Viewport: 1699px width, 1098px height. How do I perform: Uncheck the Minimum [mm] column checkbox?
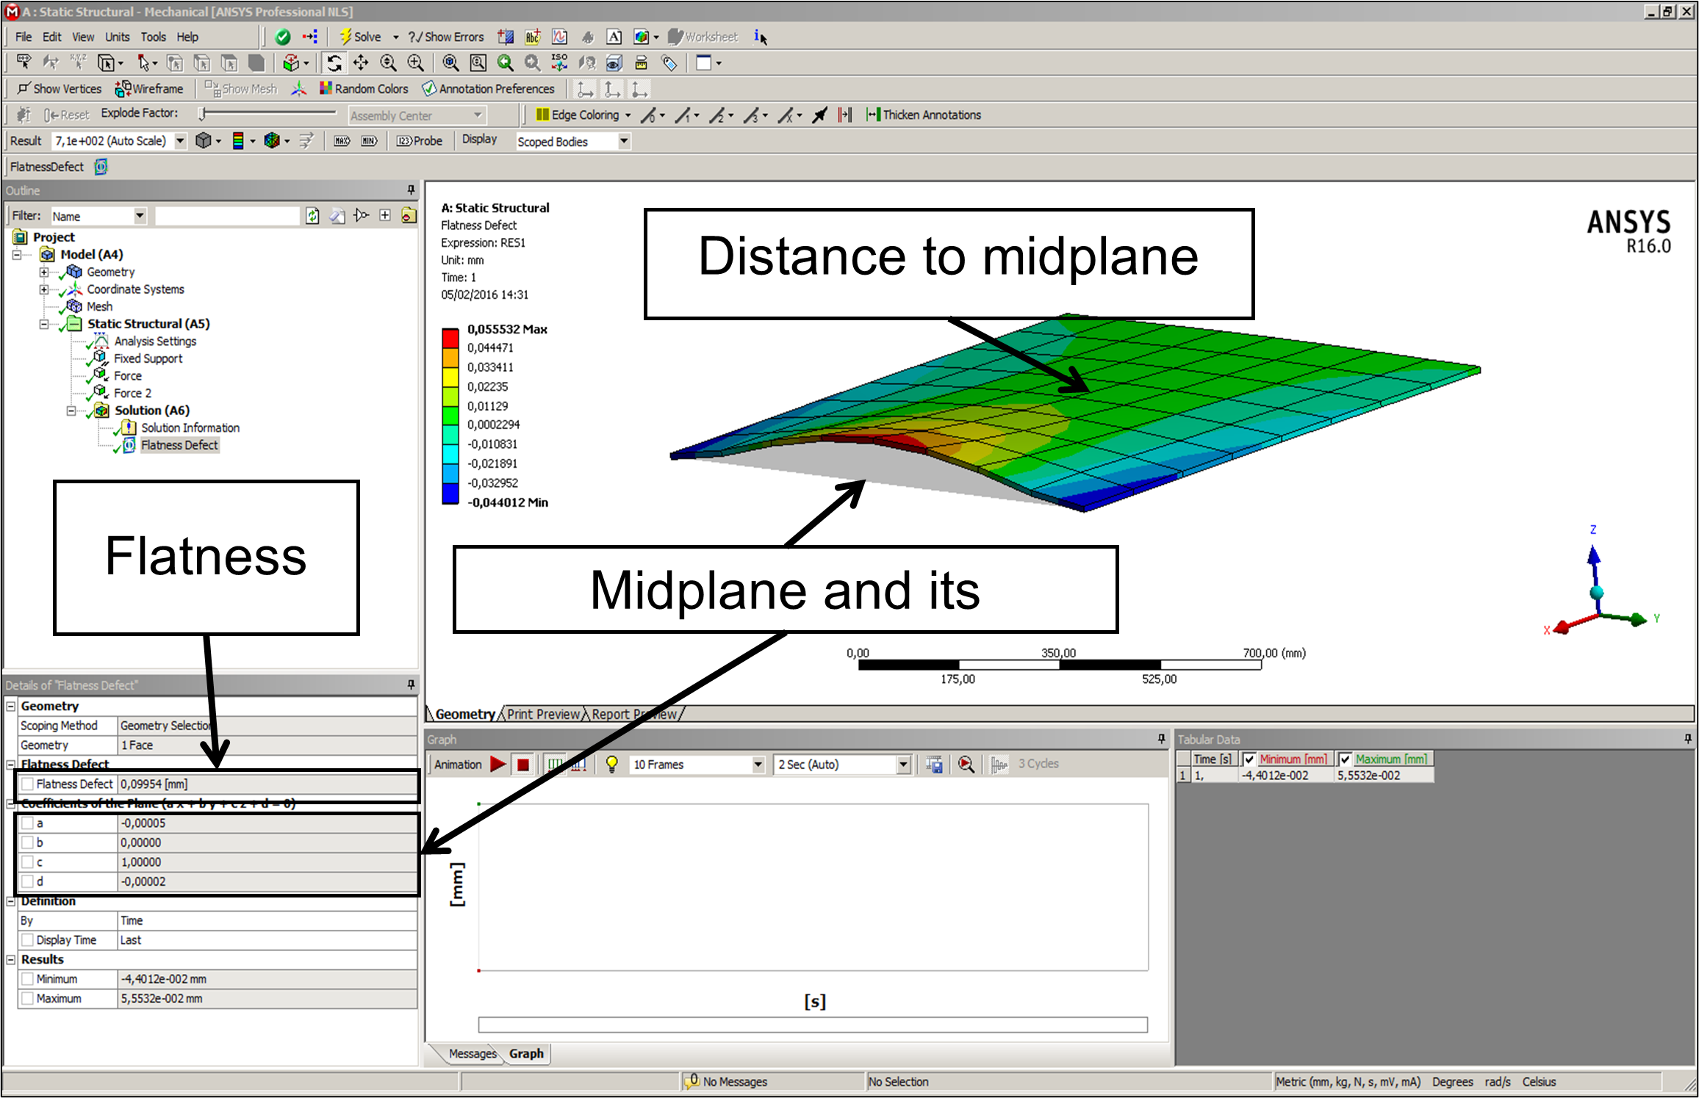tap(1249, 759)
